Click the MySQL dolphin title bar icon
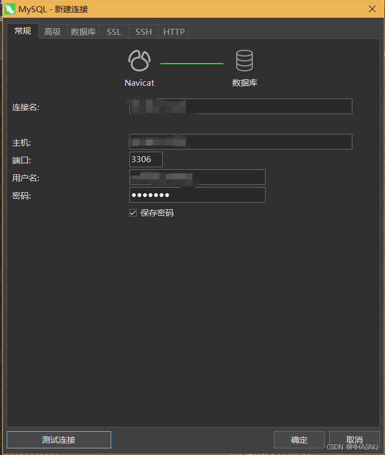 coord(10,9)
